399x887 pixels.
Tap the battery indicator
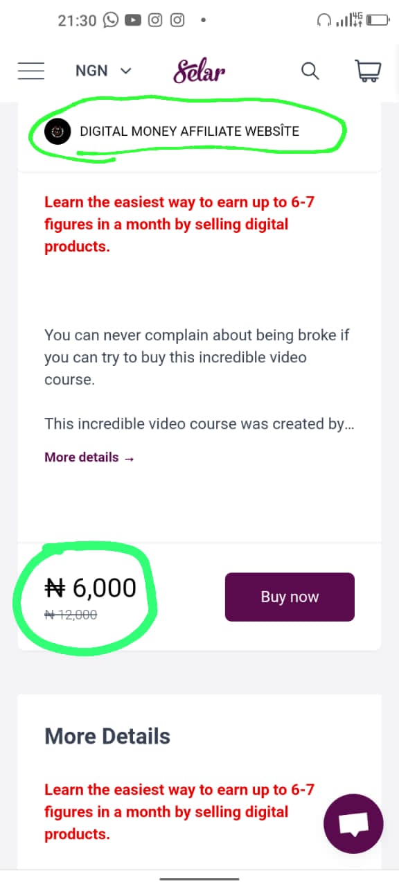click(377, 19)
